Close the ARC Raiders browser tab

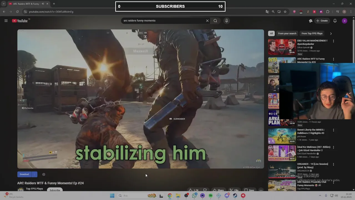click(47, 4)
